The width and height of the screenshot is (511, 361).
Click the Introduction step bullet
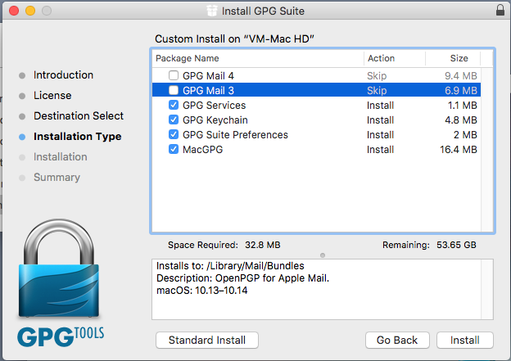(x=22, y=75)
